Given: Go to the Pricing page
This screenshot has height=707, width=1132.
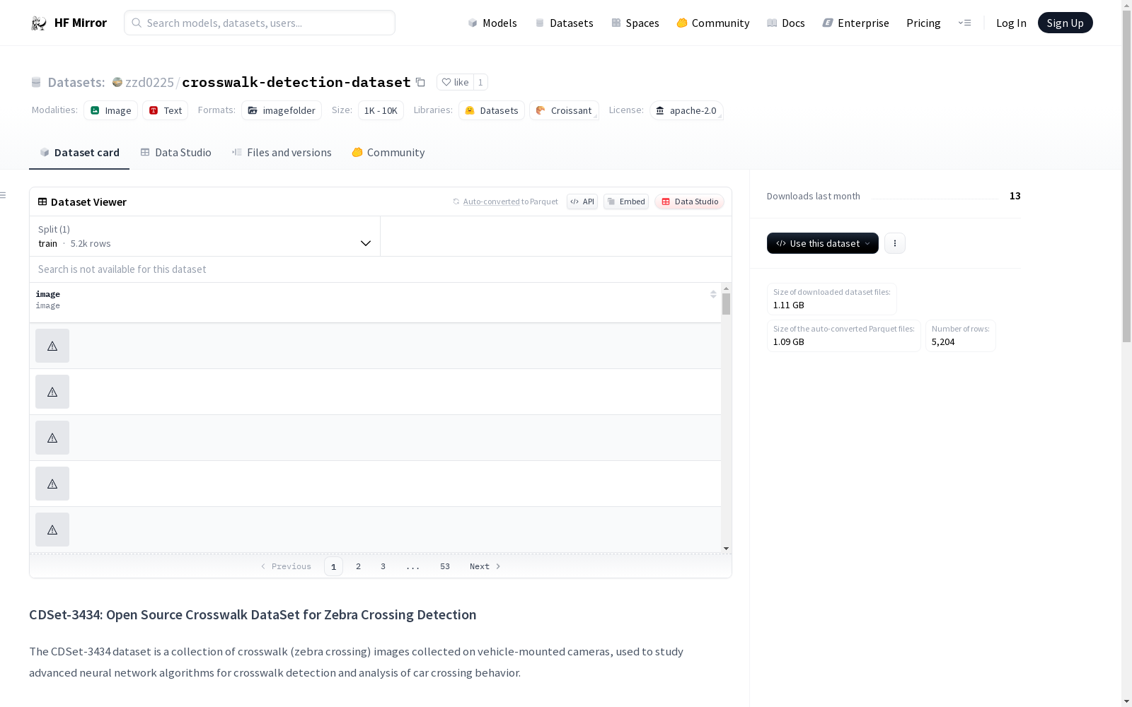Looking at the screenshot, I should (x=923, y=23).
